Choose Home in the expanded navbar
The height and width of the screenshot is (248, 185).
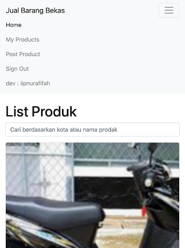(x=14, y=25)
